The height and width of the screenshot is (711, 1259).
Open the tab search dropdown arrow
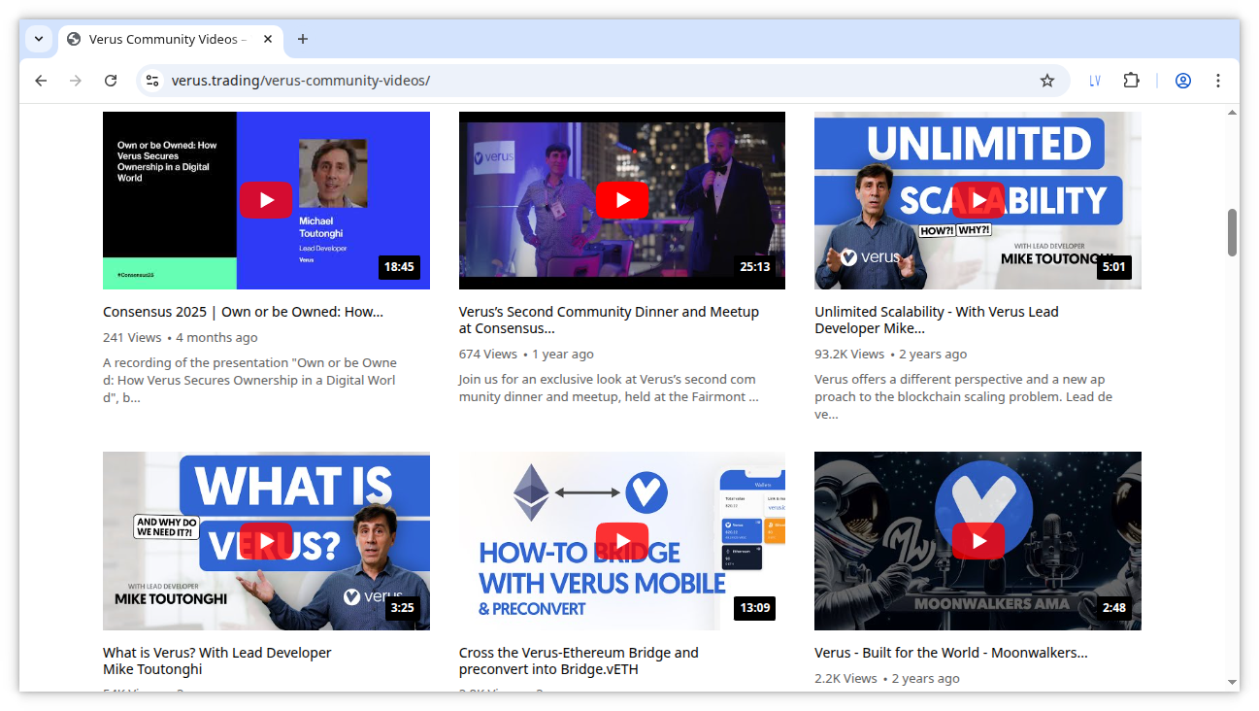click(x=38, y=39)
